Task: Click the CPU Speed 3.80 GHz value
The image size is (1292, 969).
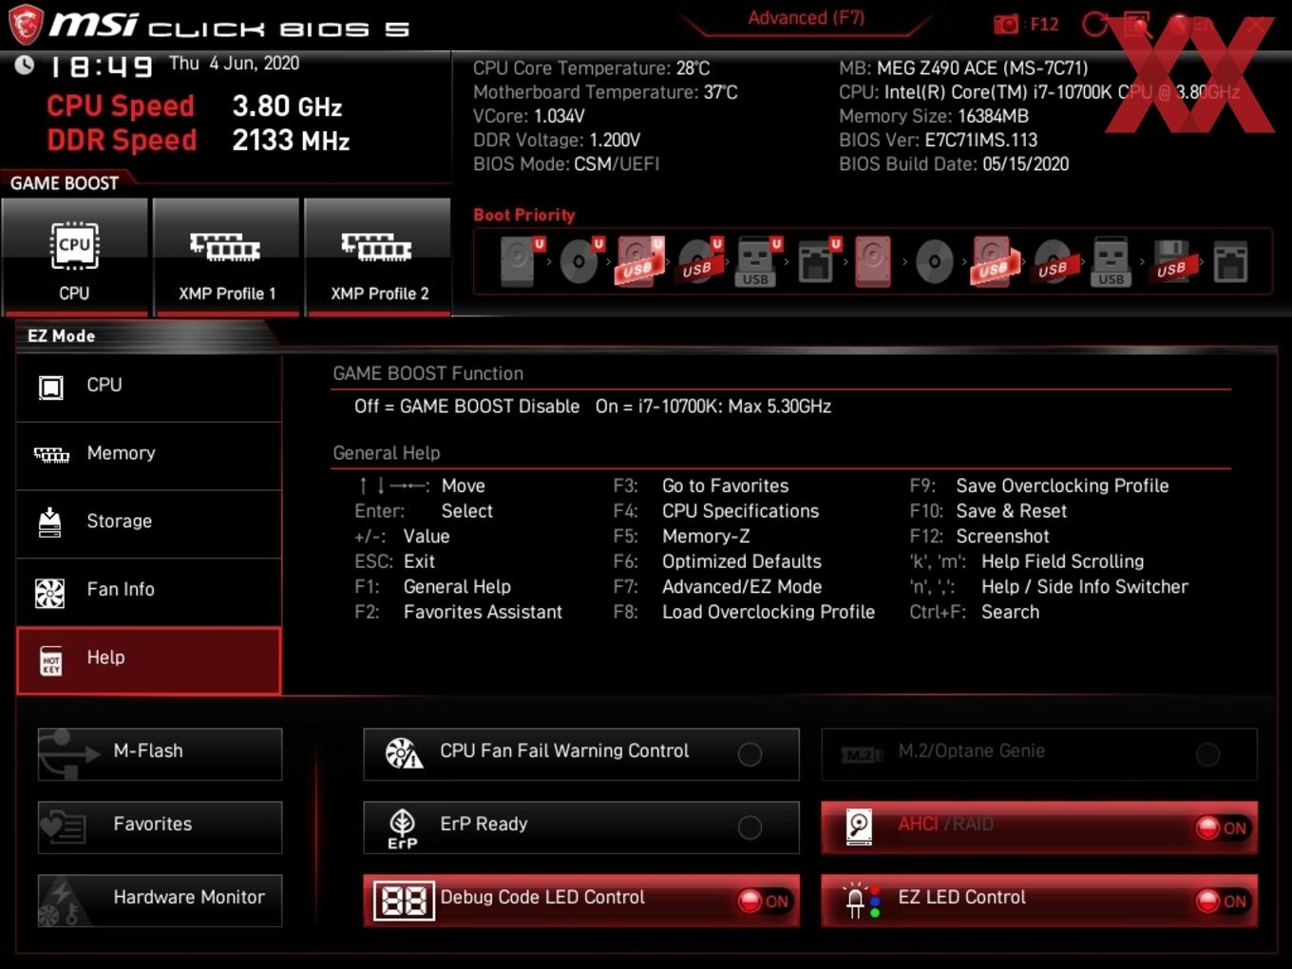Action: (287, 106)
